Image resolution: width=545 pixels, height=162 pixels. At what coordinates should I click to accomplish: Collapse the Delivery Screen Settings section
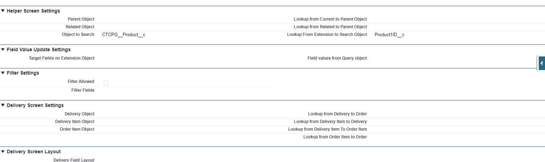(x=3, y=105)
